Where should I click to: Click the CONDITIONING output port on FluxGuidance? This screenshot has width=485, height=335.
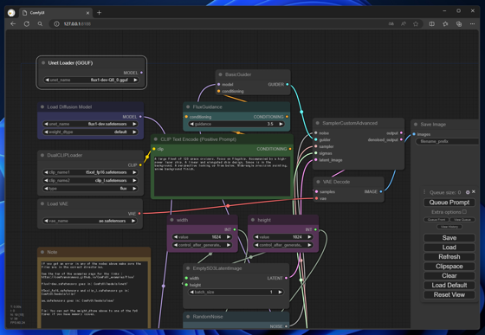click(287, 117)
